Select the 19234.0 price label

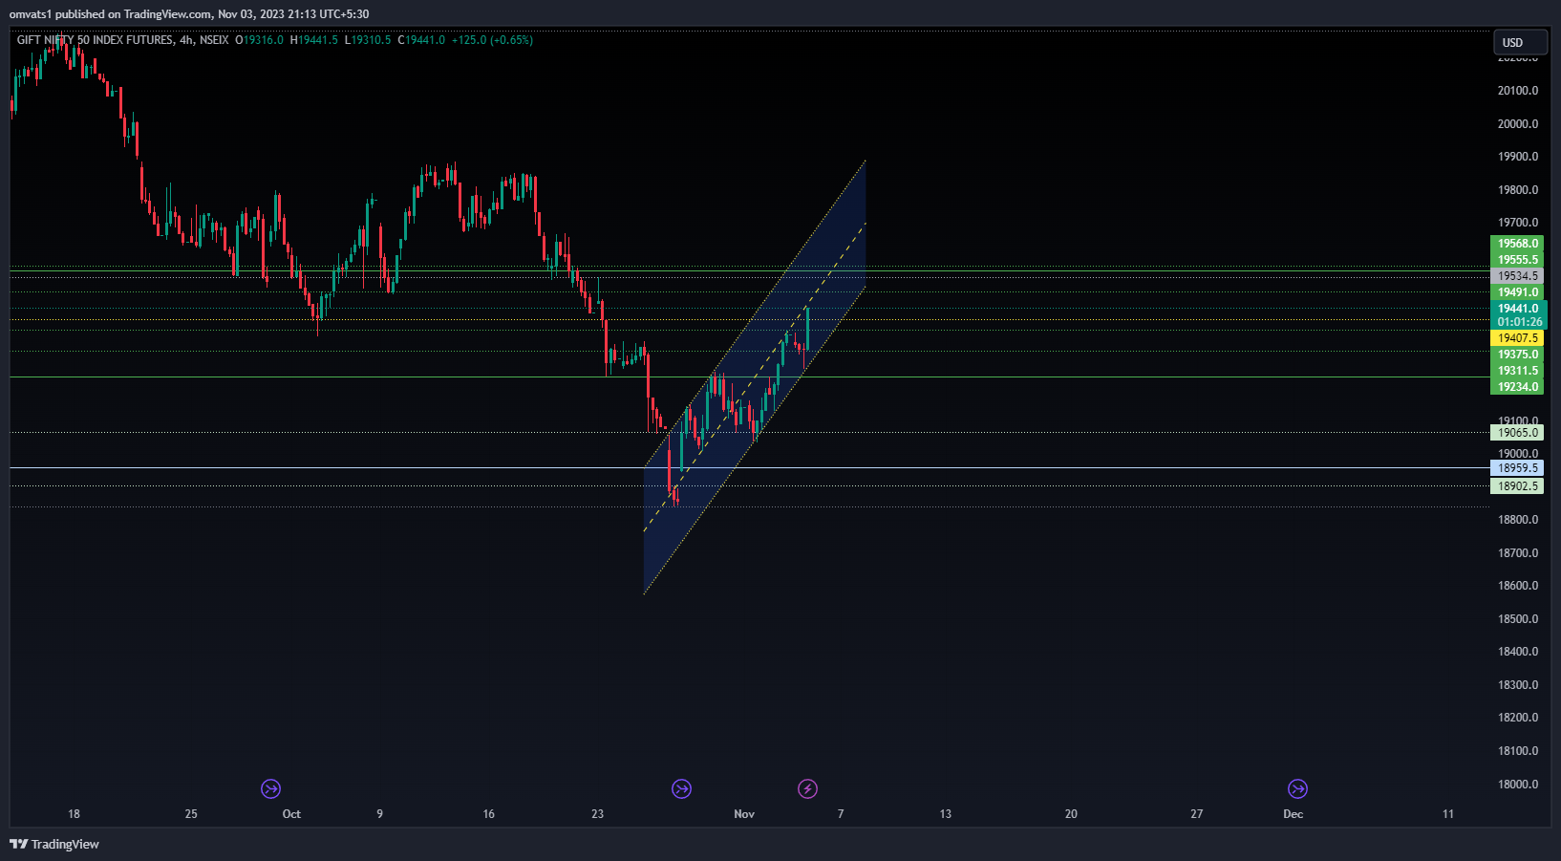(x=1517, y=387)
